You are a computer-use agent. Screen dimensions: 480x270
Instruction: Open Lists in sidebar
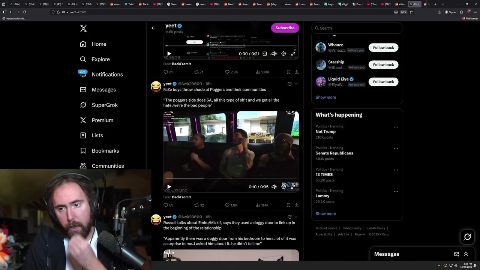pos(91,135)
